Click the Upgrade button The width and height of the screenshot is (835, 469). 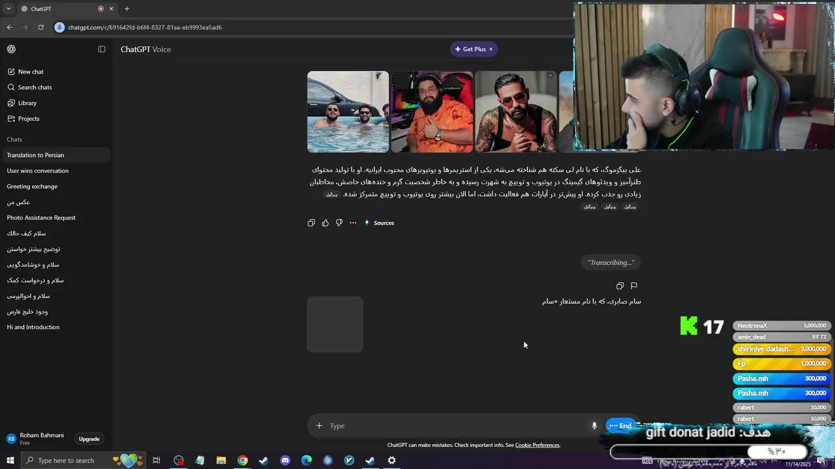(x=89, y=439)
